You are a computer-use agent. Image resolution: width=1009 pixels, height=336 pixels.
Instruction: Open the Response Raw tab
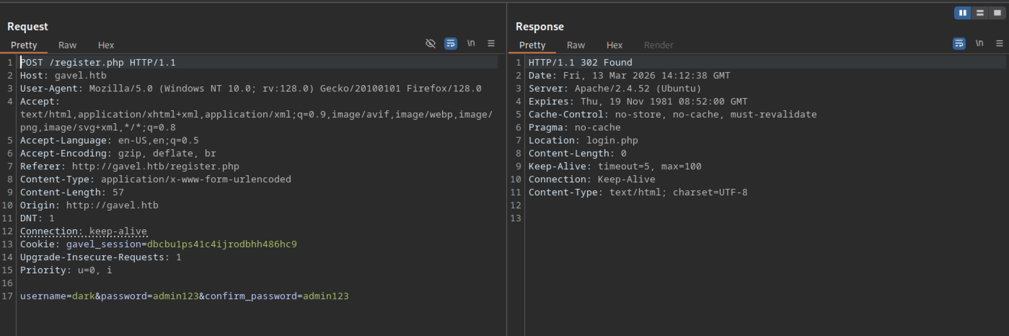click(576, 45)
